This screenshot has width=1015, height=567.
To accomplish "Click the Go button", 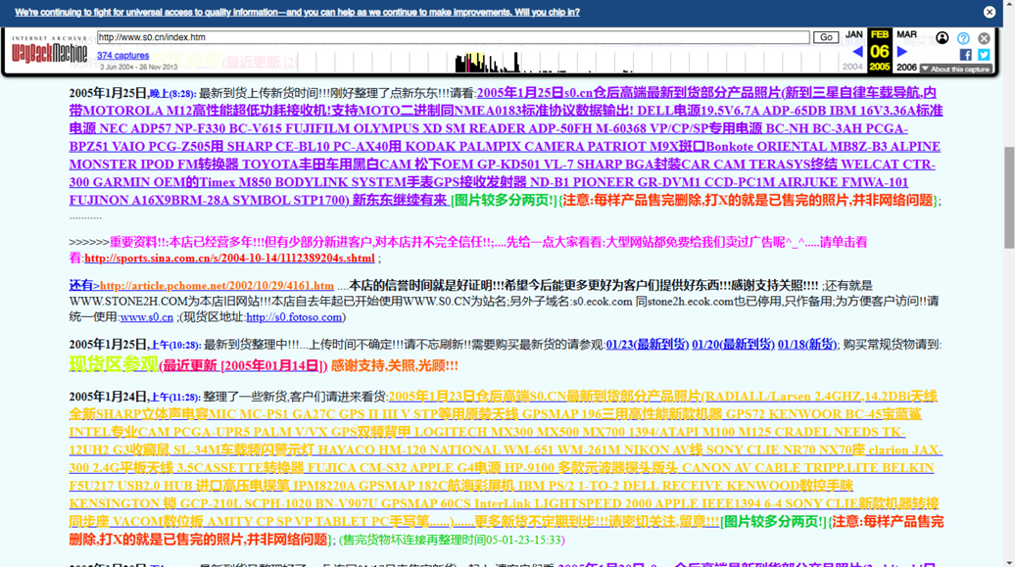I will point(826,37).
